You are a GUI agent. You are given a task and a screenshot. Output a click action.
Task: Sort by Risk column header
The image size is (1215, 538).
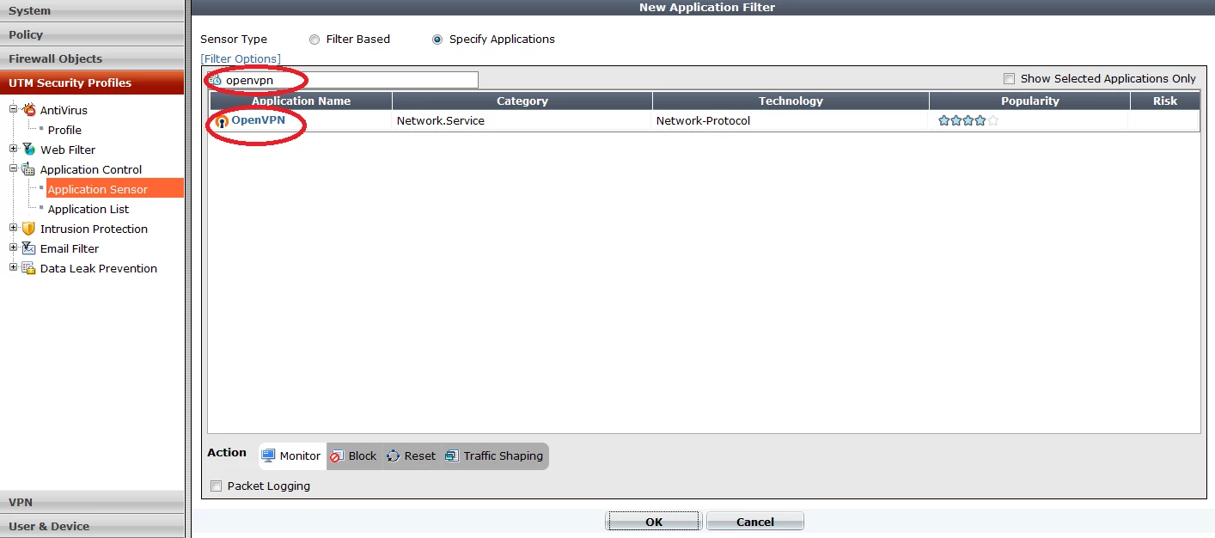(x=1165, y=101)
